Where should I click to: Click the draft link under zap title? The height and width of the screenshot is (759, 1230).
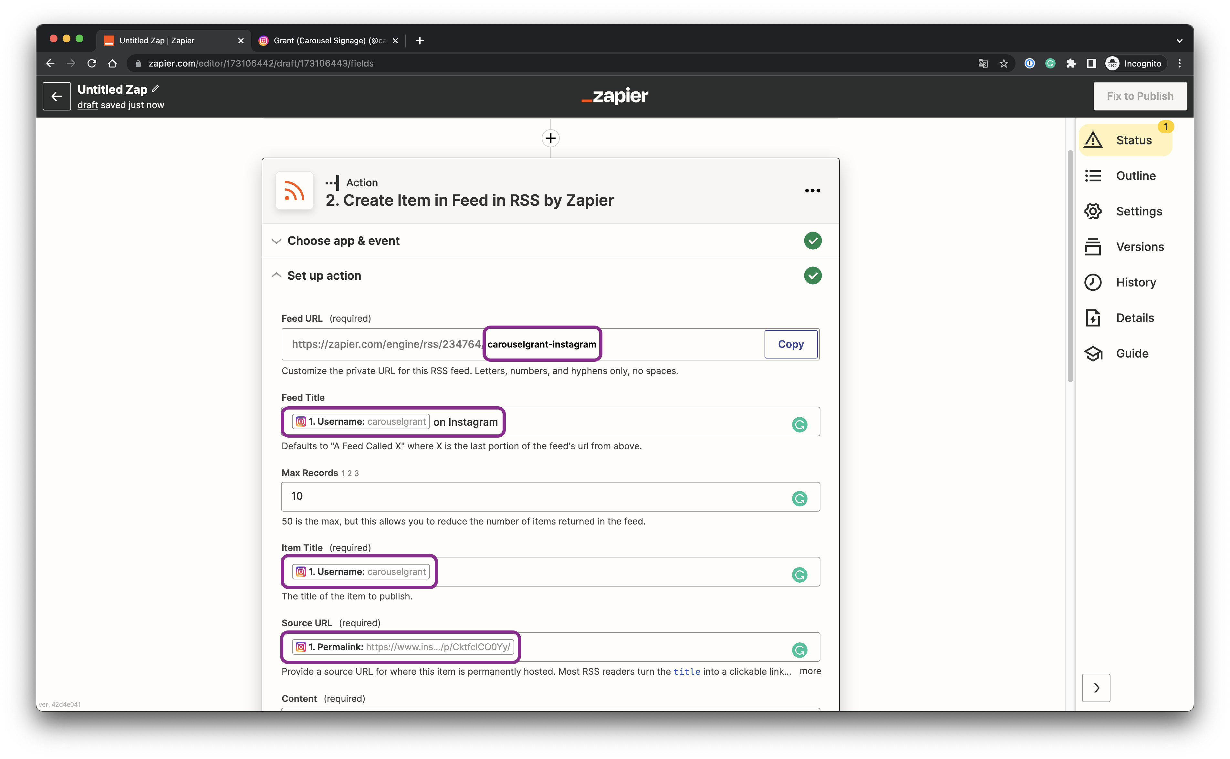(x=87, y=105)
